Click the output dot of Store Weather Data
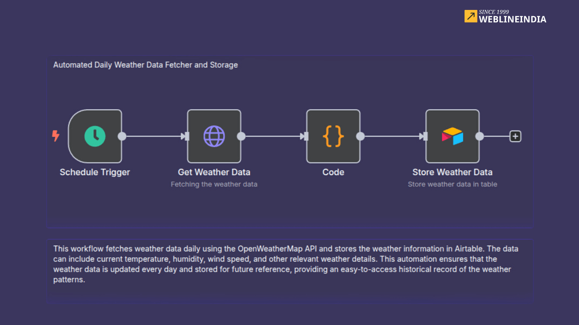Screen dimensions: 579x325 [480, 136]
